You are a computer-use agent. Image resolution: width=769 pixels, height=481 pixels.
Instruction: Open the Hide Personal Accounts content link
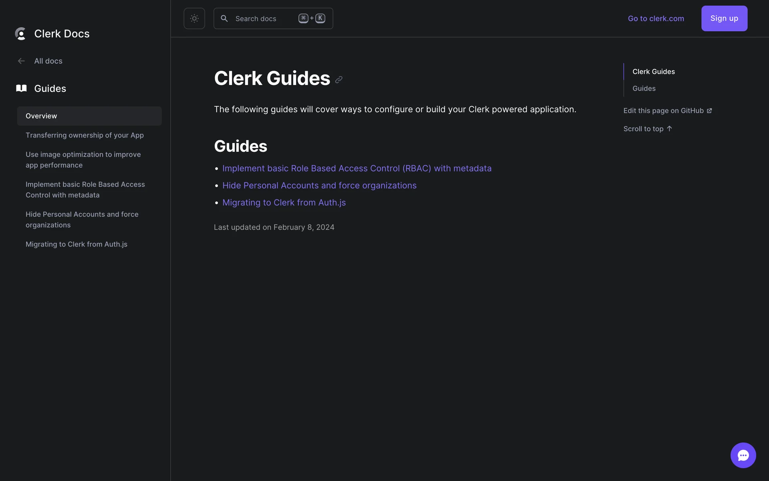pos(319,186)
